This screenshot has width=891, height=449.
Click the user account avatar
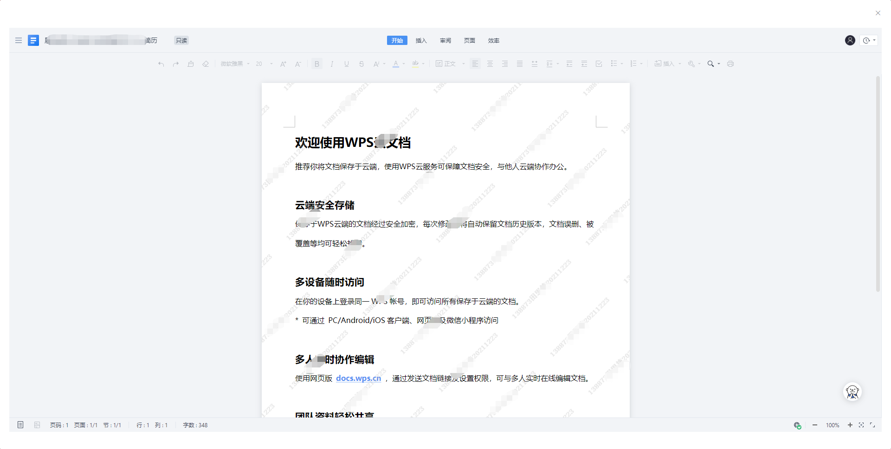(x=850, y=40)
